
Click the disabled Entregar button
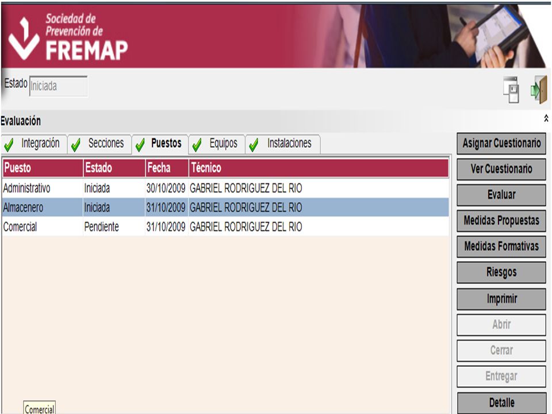click(x=501, y=376)
